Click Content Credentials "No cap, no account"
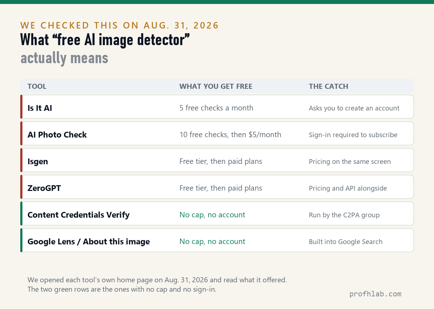Image resolution: width=434 pixels, height=309 pixels. click(x=212, y=215)
